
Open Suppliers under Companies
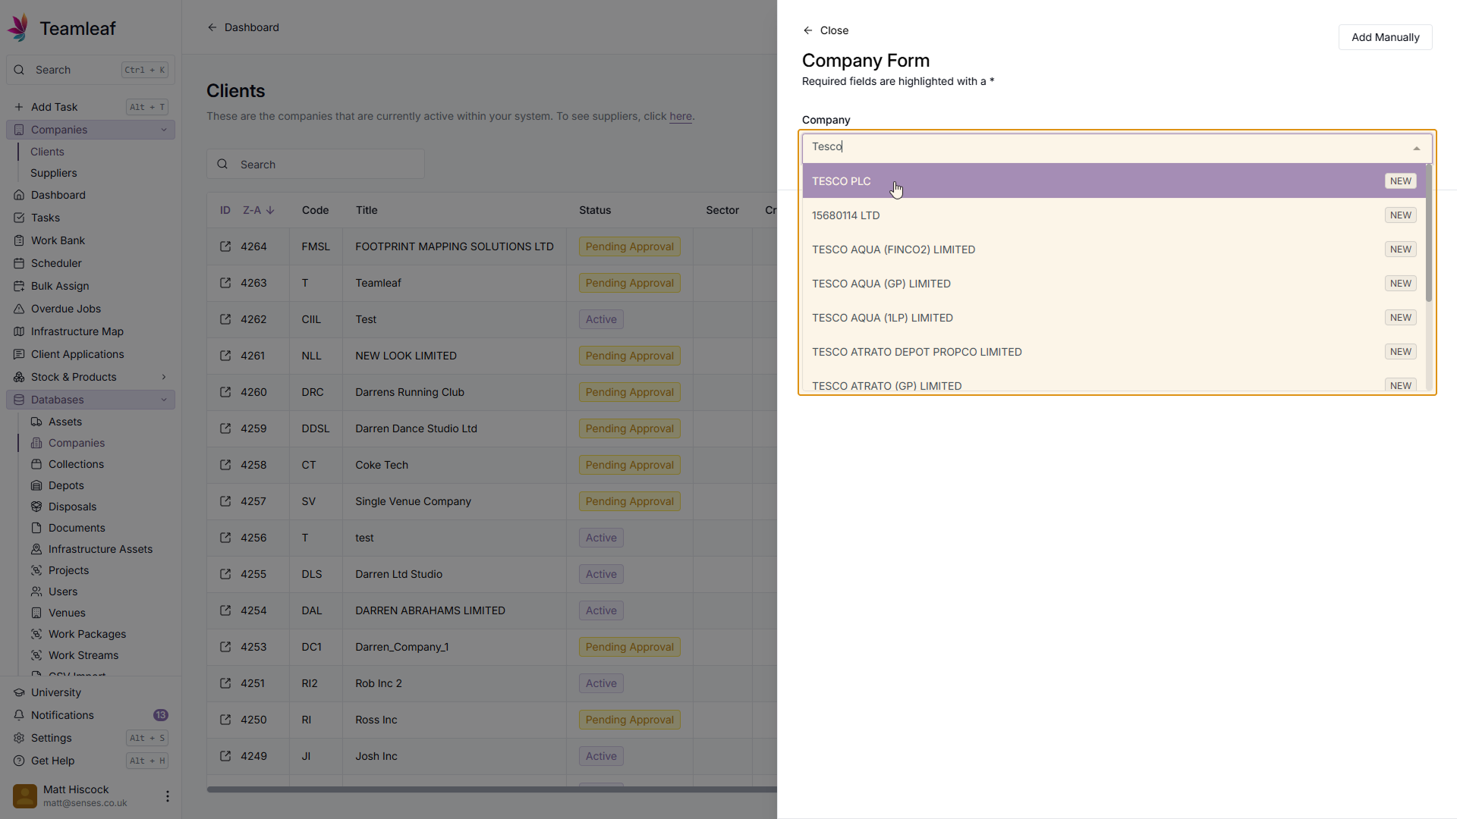click(x=53, y=173)
